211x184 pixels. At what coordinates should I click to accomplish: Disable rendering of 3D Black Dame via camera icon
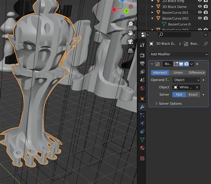point(206,6)
